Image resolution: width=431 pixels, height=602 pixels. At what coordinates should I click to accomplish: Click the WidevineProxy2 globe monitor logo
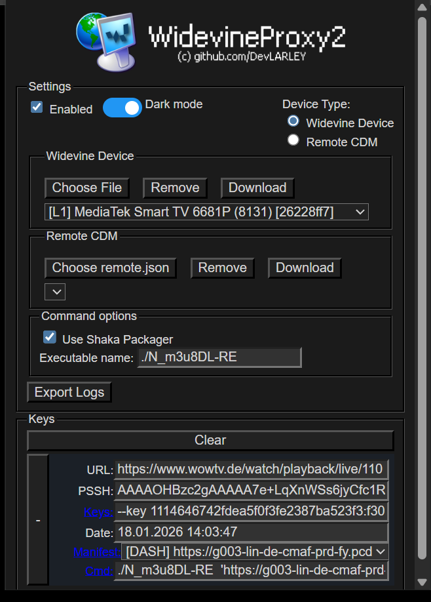107,42
